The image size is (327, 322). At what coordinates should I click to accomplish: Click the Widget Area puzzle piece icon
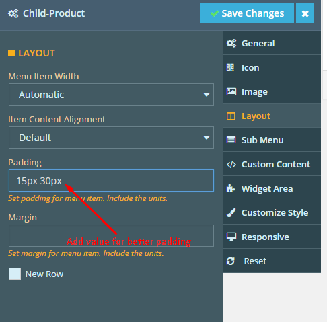pyautogui.click(x=231, y=188)
